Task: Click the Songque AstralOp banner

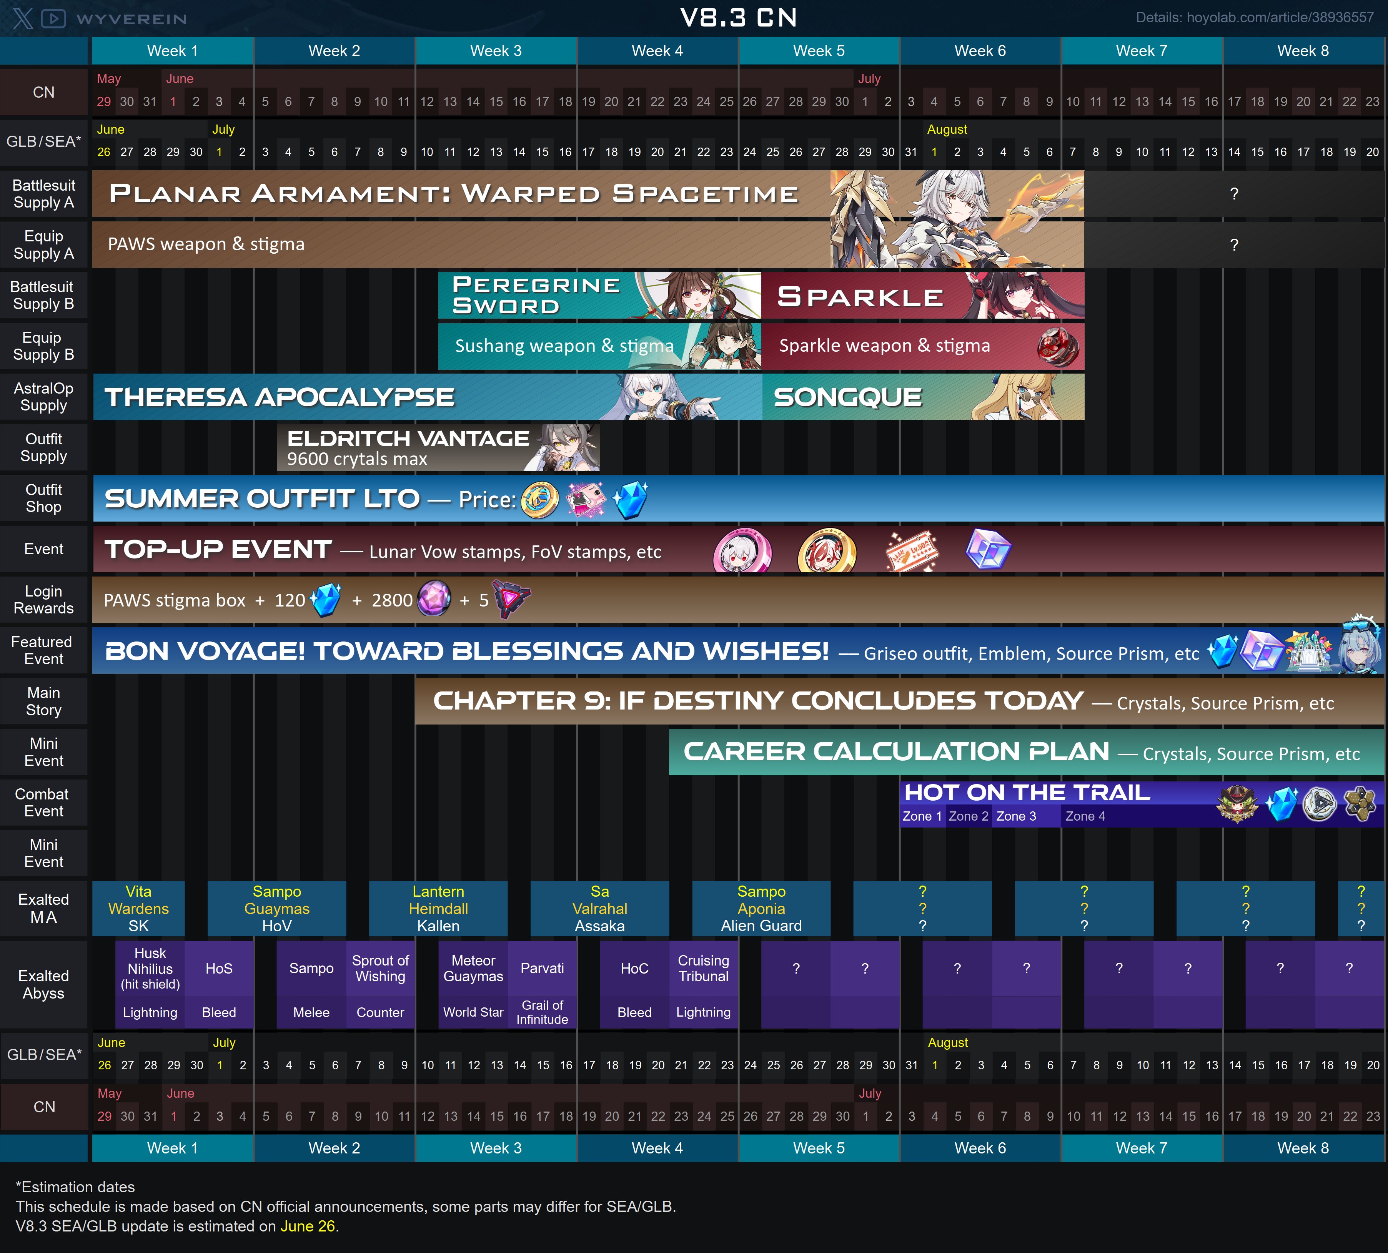Action: point(923,397)
